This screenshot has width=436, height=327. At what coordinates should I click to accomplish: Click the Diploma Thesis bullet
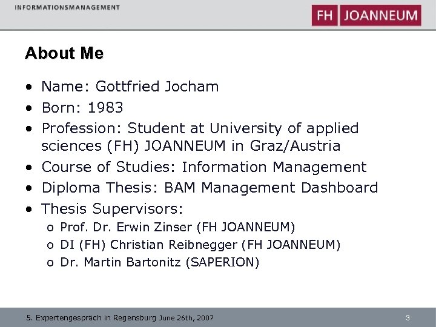coord(209,188)
